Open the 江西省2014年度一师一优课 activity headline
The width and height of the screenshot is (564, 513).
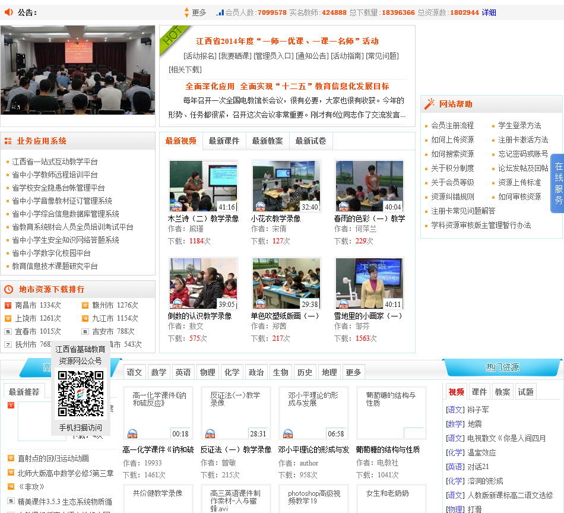287,41
